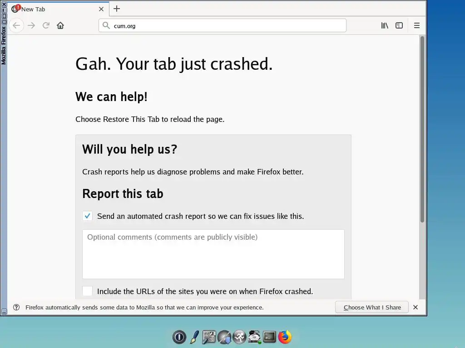The height and width of the screenshot is (348, 465).
Task: Open the Firefox hamburger menu
Action: (x=417, y=25)
